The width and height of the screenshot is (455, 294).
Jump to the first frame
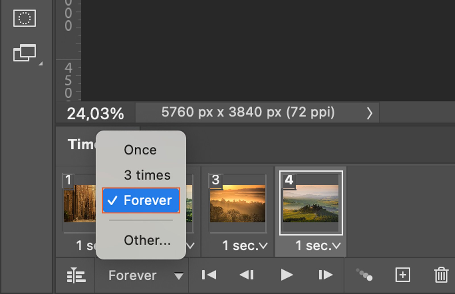(209, 275)
